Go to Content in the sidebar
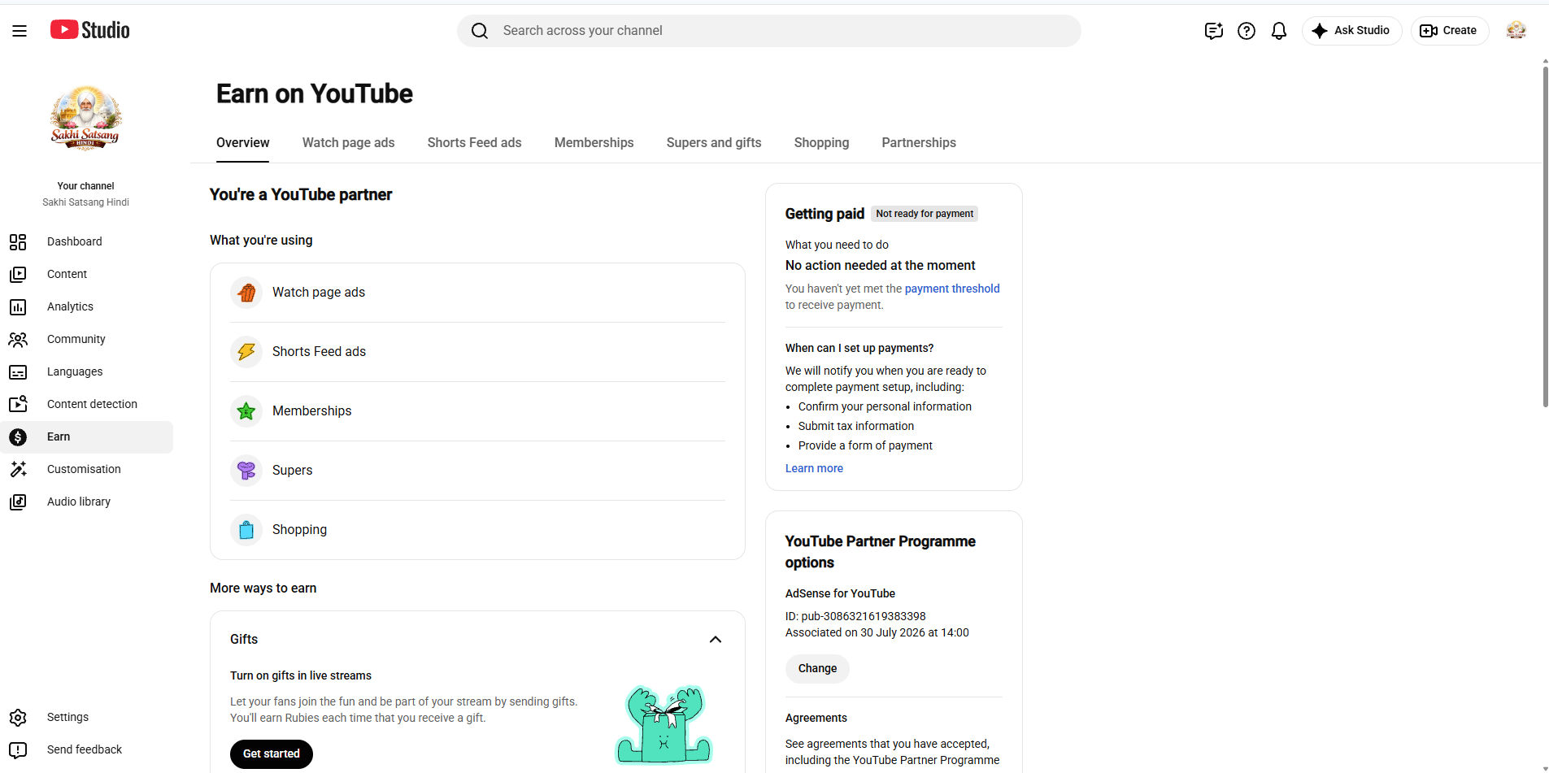 86,275
